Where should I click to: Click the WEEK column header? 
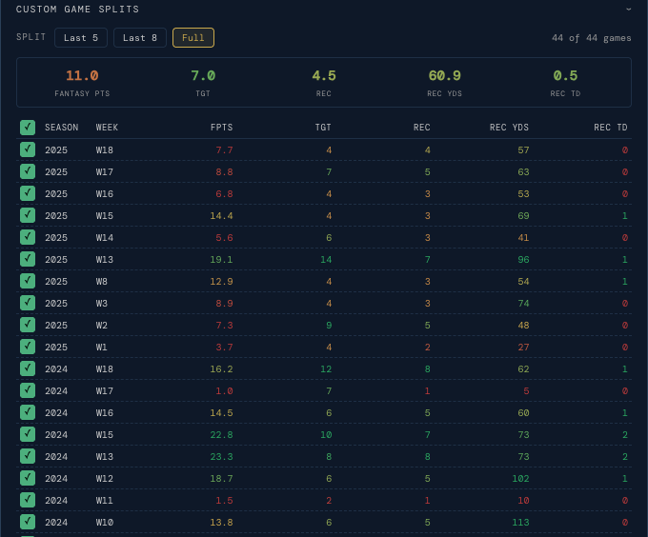(x=107, y=128)
